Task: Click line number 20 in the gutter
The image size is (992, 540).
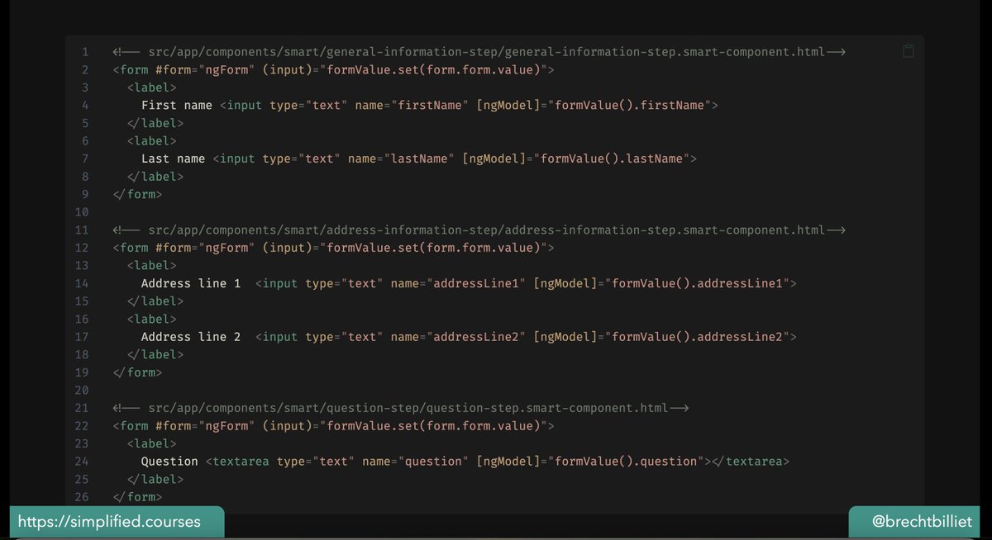Action: click(x=82, y=391)
